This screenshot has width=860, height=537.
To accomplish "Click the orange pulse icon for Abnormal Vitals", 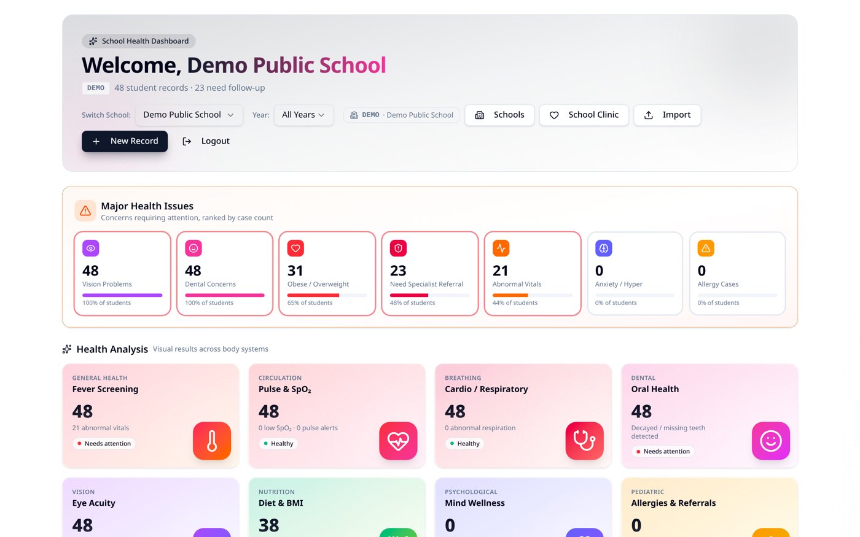I will point(501,248).
